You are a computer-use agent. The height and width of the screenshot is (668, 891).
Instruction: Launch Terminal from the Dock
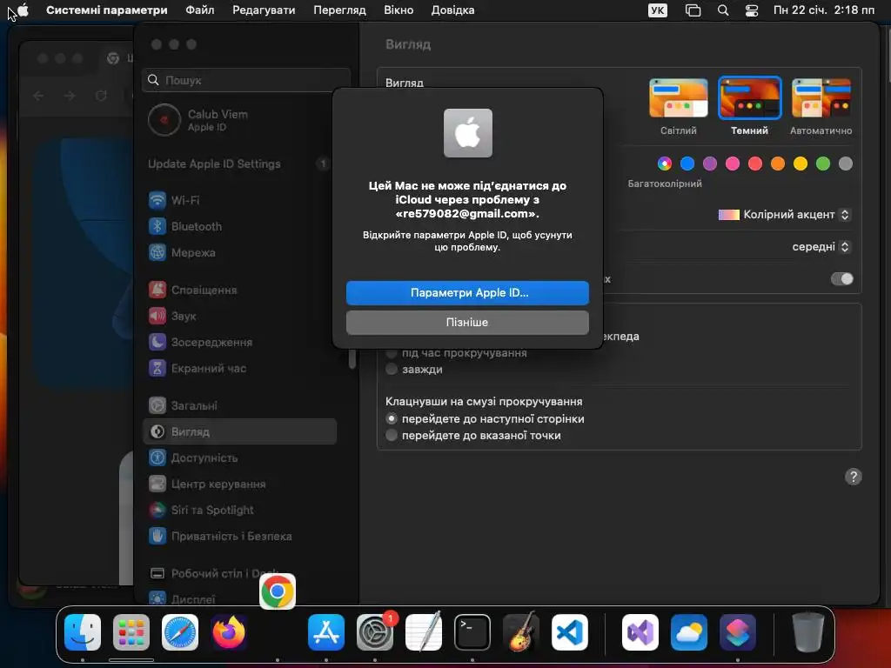point(472,632)
